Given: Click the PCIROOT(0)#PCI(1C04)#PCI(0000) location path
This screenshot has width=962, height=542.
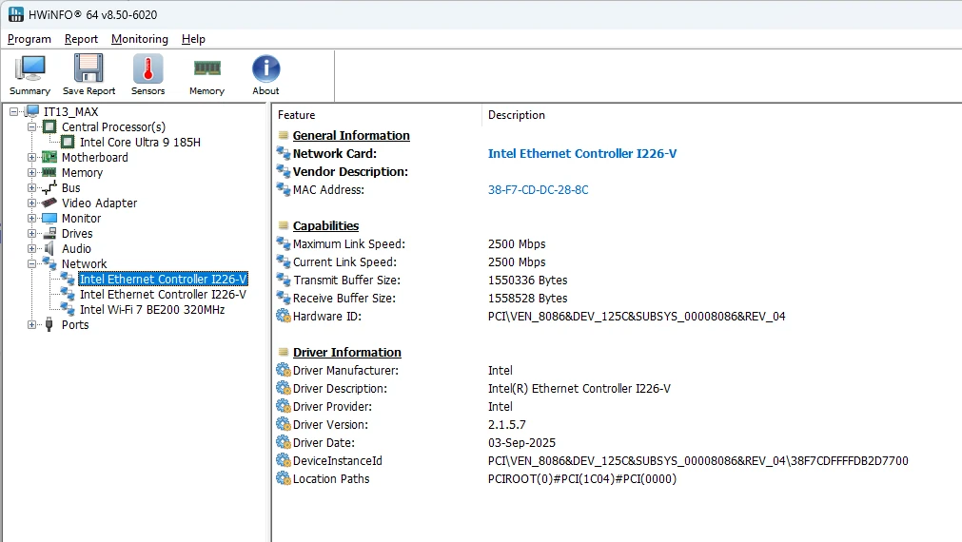Looking at the screenshot, I should click(x=582, y=479).
